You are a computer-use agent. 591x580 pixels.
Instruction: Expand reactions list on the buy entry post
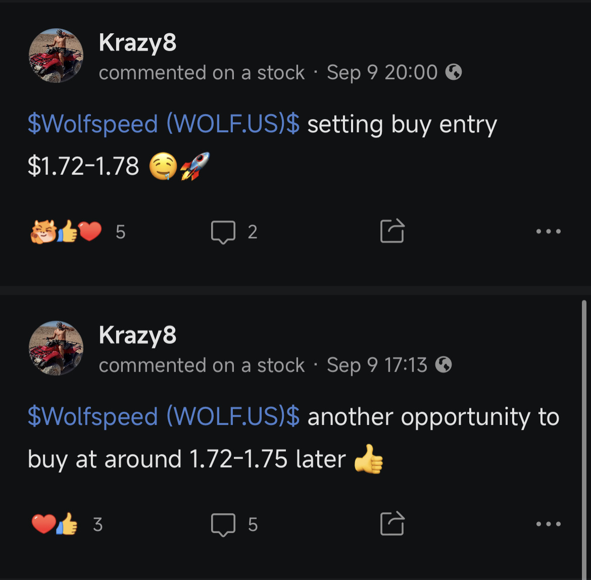point(120,232)
